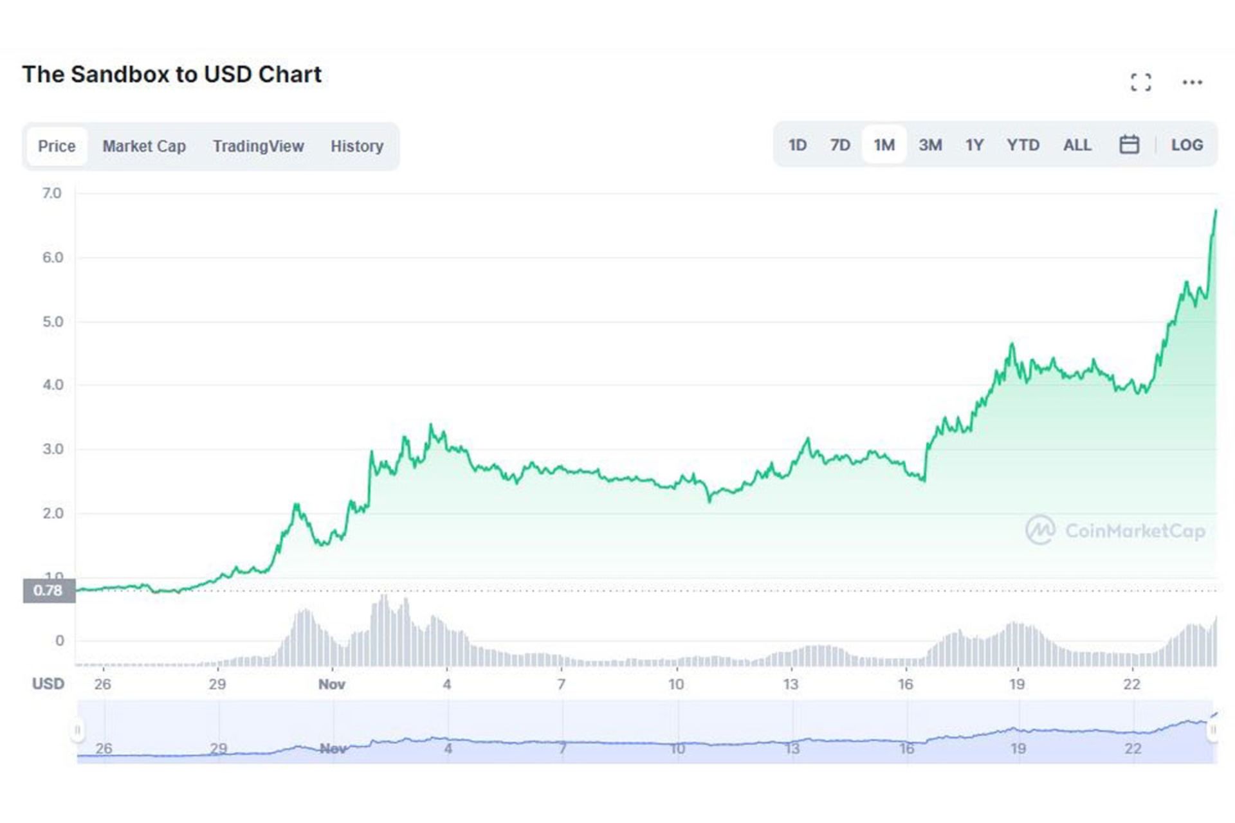This screenshot has height=823, width=1235.
Task: Select the 1D time range
Action: click(x=797, y=145)
